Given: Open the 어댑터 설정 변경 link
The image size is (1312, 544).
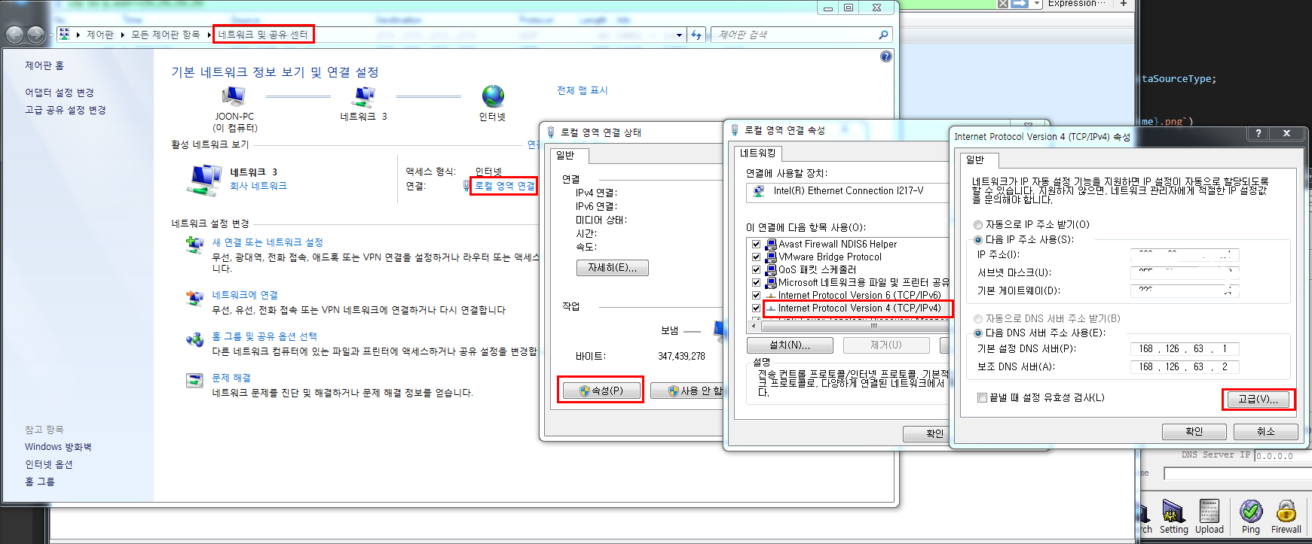Looking at the screenshot, I should [x=59, y=93].
